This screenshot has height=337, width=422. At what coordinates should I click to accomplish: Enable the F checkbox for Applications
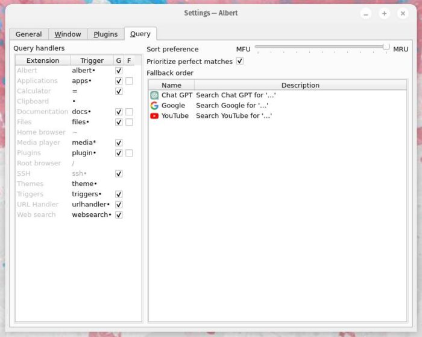tap(129, 81)
